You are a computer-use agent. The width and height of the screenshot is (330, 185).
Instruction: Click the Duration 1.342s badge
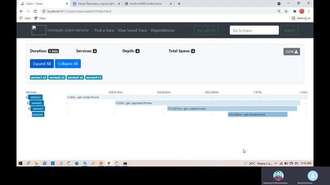(x=53, y=51)
